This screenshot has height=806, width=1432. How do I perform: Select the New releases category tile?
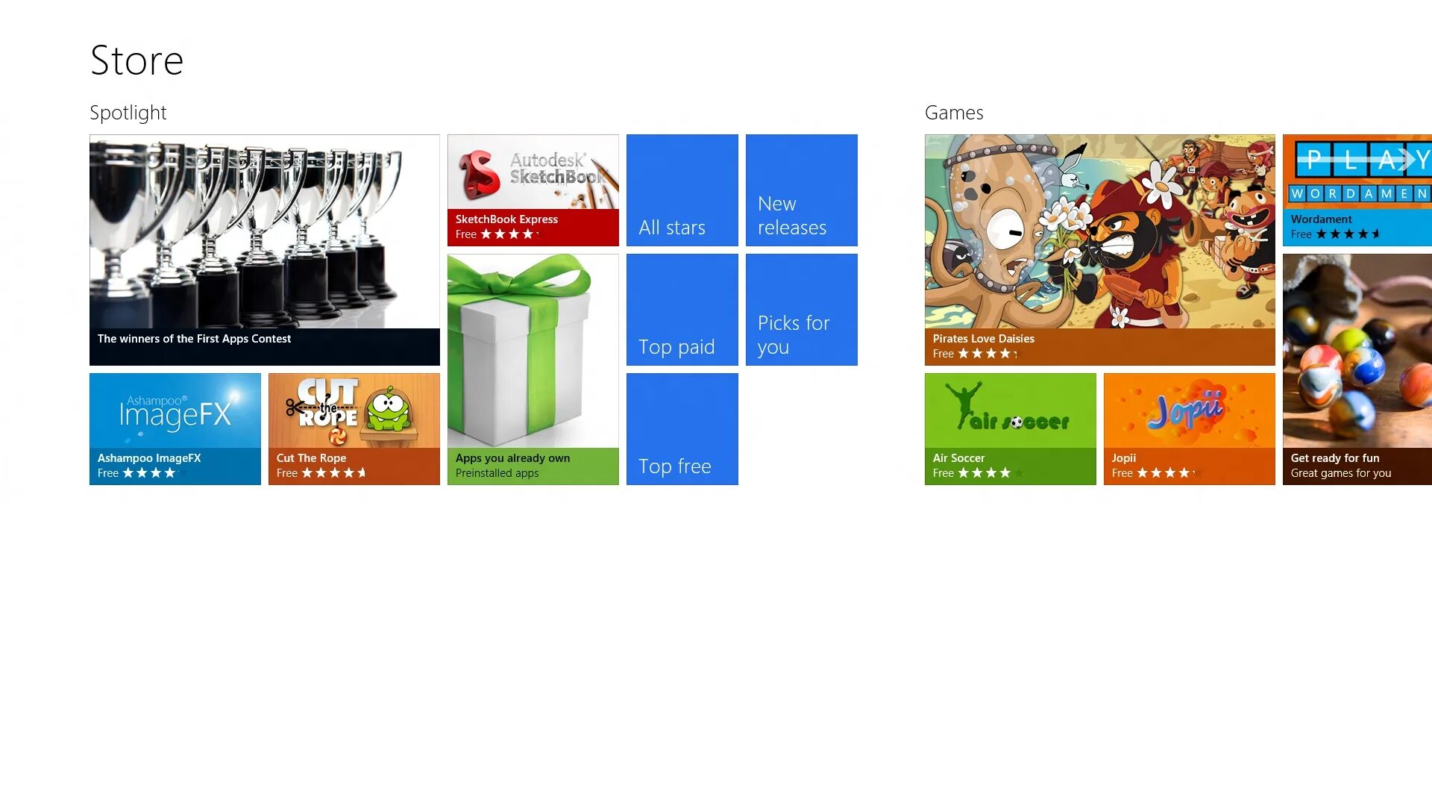[802, 190]
